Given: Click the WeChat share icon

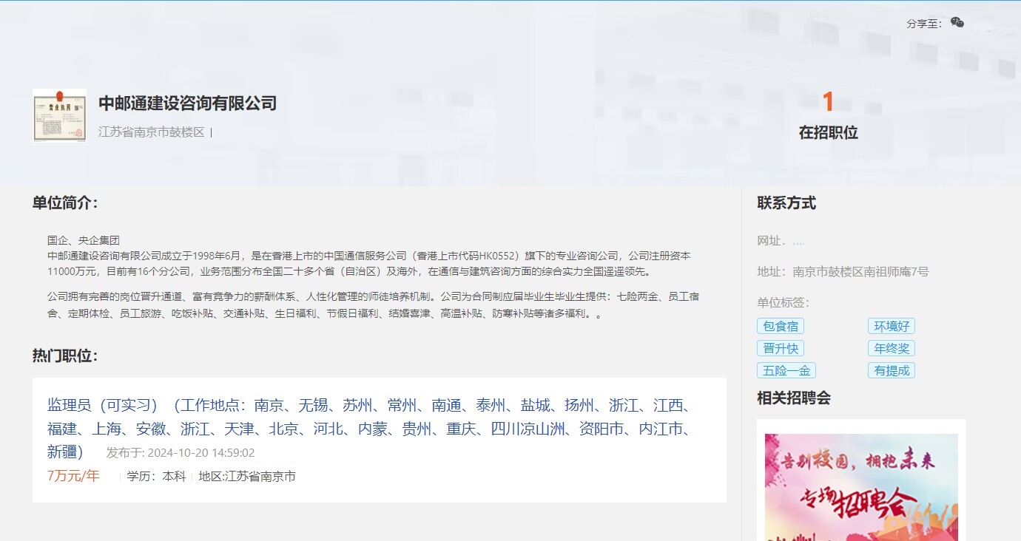Looking at the screenshot, I should point(957,23).
